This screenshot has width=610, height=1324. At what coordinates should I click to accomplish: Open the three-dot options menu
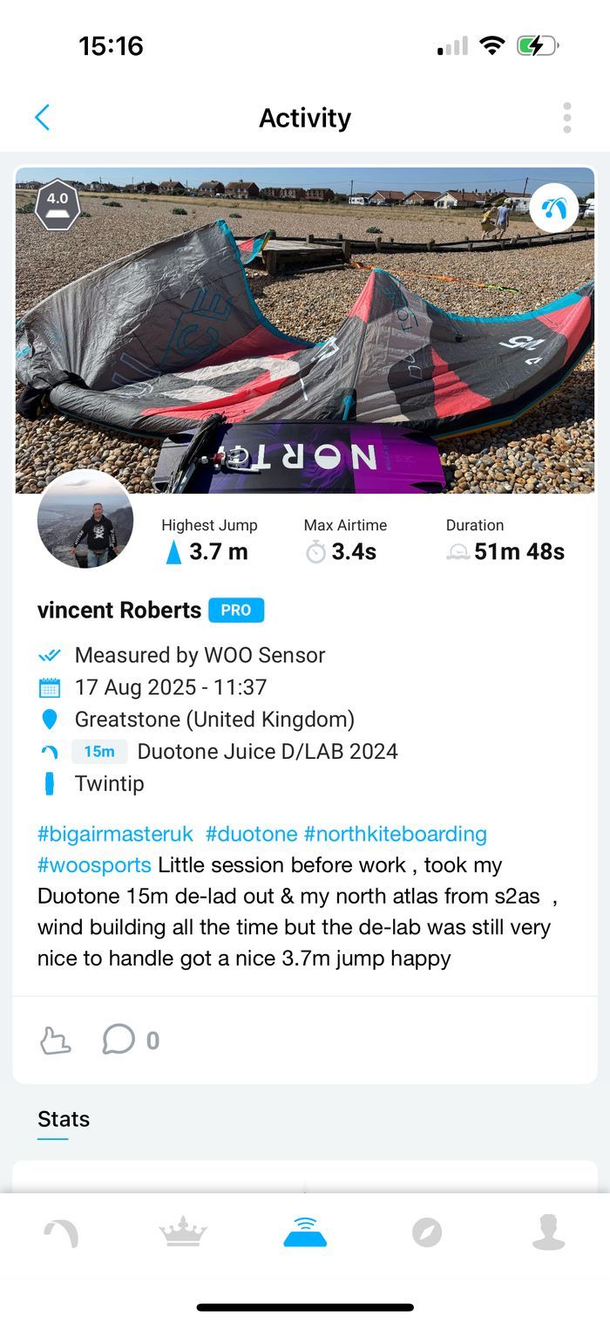(567, 118)
